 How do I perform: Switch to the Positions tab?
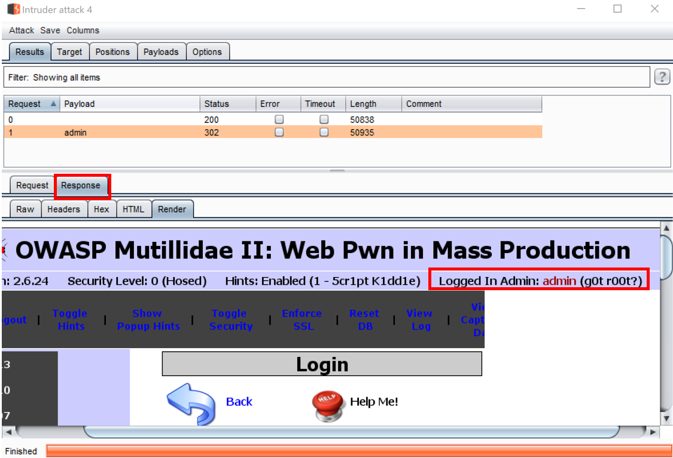tap(112, 52)
